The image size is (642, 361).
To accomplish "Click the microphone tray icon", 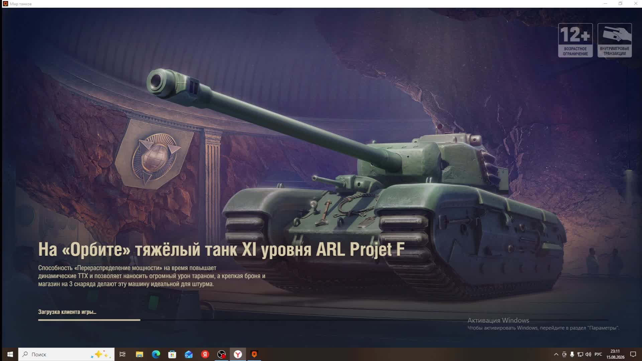I will [x=572, y=354].
